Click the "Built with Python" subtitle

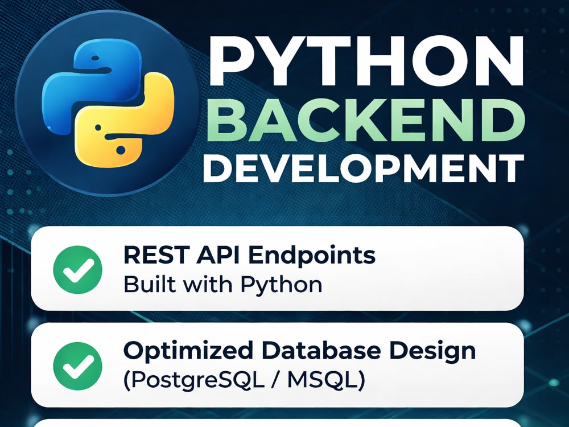click(x=223, y=284)
